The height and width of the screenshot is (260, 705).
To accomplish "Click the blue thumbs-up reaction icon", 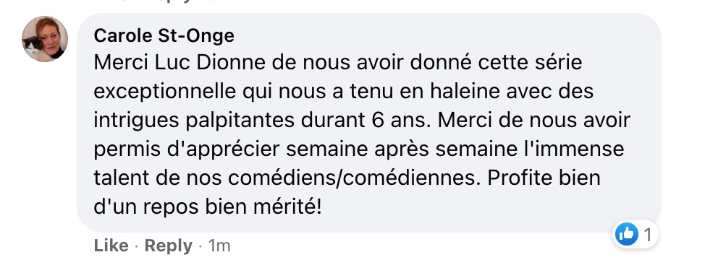I will (627, 234).
